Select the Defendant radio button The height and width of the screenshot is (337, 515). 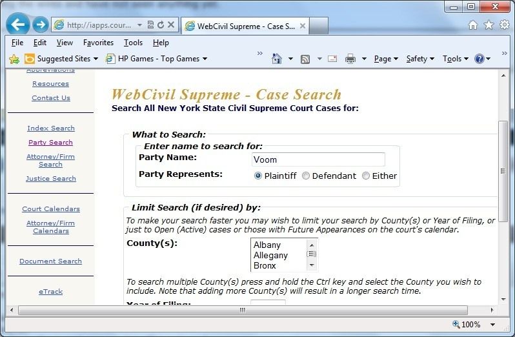(x=306, y=176)
